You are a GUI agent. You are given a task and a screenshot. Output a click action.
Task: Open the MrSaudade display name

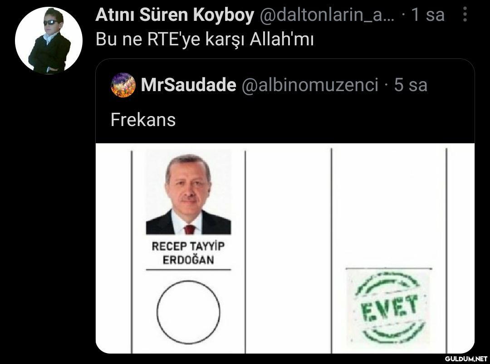(188, 85)
